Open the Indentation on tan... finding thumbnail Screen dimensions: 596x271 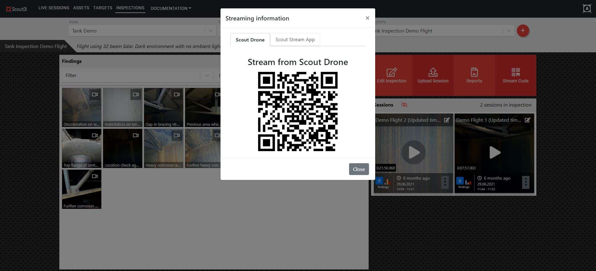122,107
